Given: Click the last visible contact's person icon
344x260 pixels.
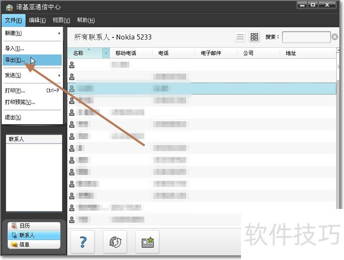Looking at the screenshot, I should [72, 220].
